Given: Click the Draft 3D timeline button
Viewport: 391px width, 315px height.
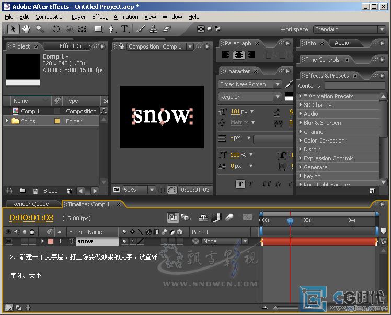Looking at the screenshot, I should (185, 217).
